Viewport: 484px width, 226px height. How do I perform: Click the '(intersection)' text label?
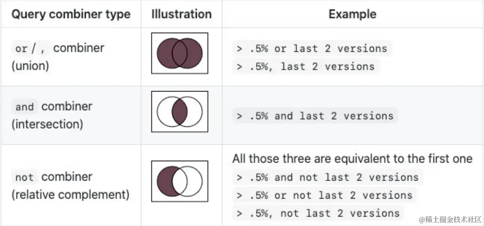coord(47,124)
